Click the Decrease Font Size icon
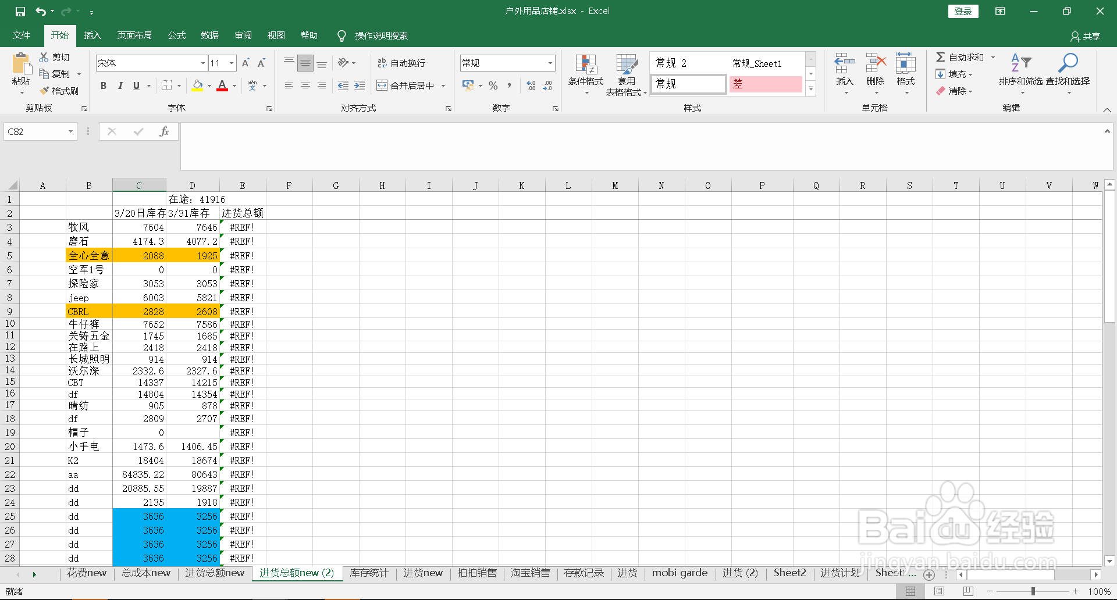 coord(261,63)
